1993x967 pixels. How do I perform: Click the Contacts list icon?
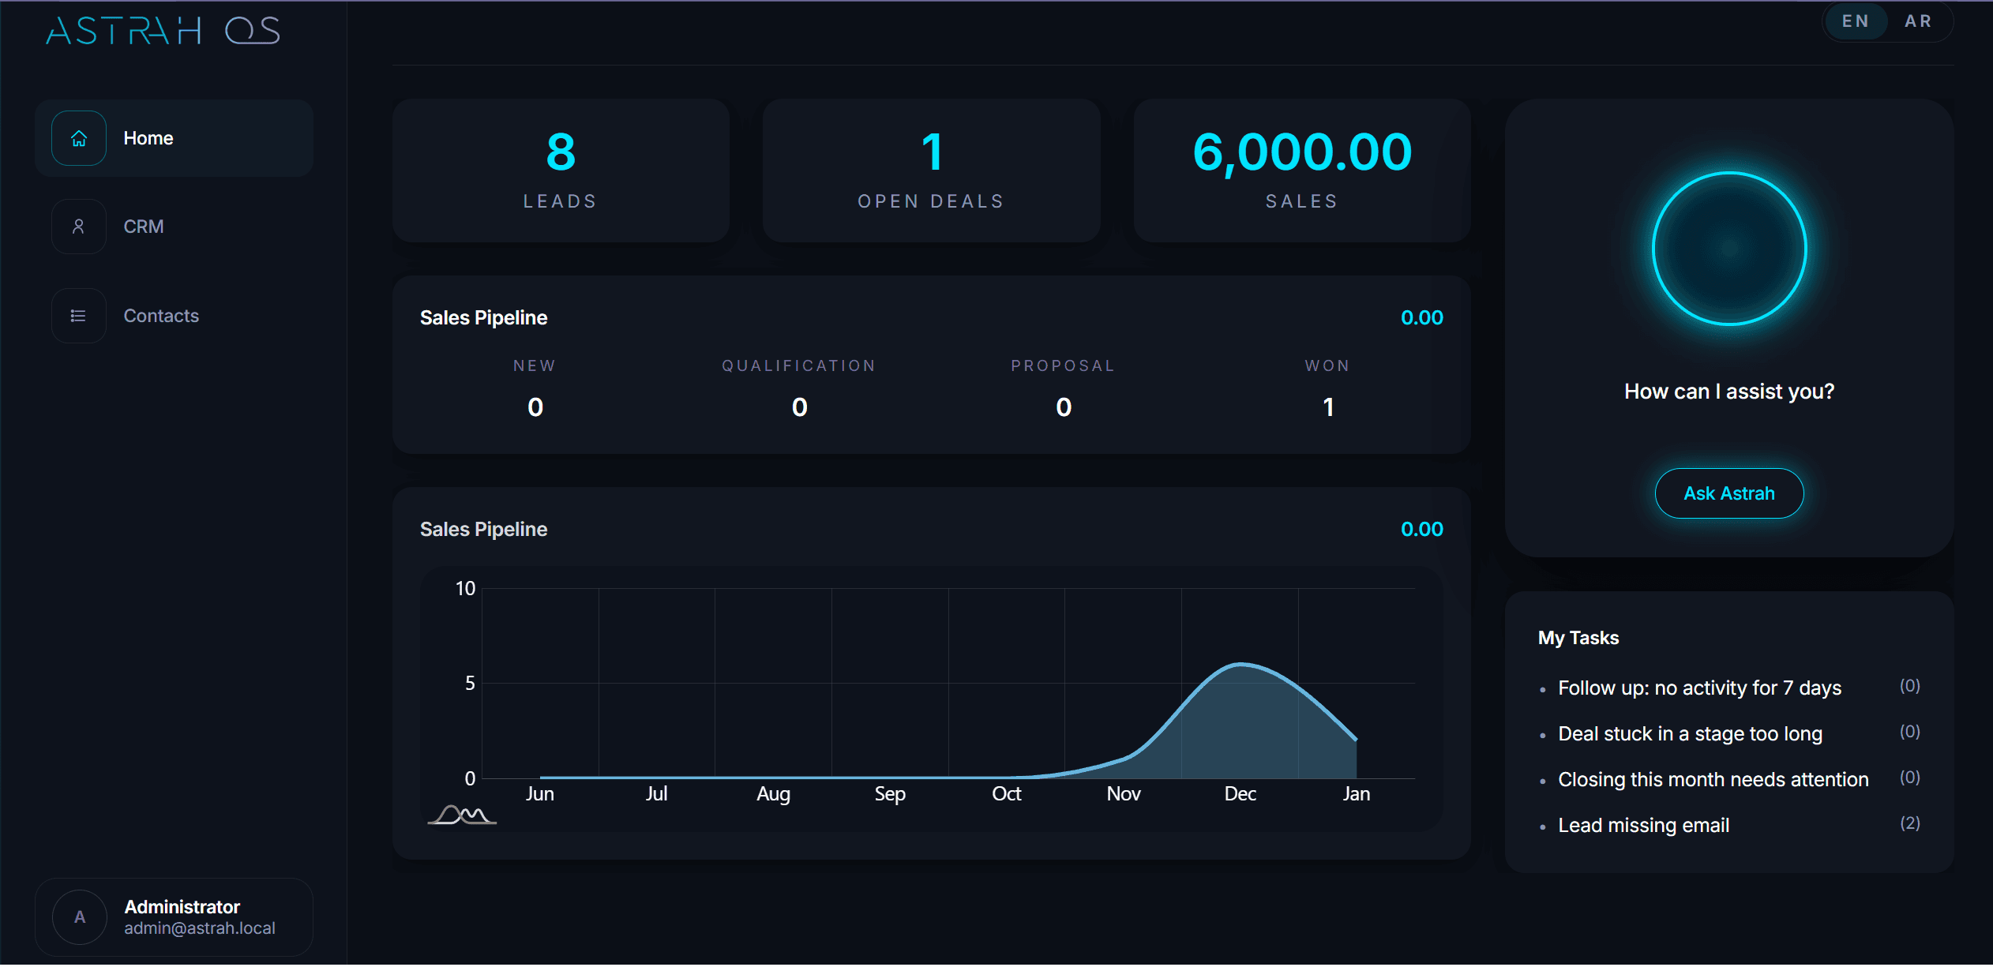point(79,316)
